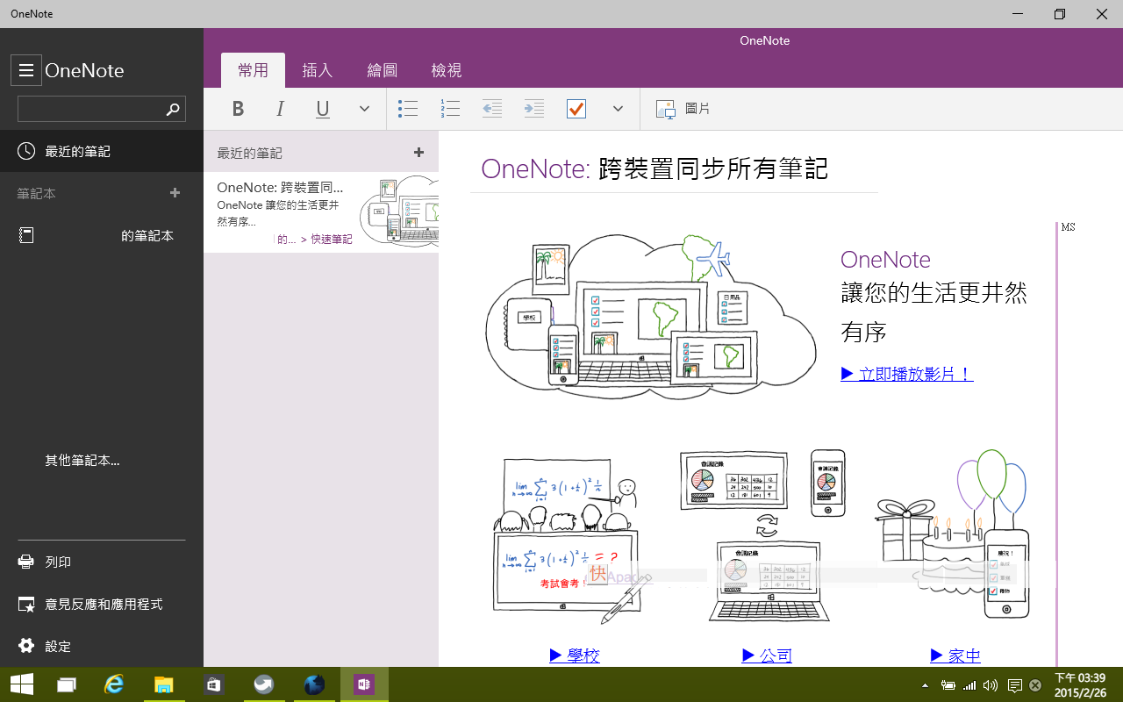Open the volume control in the tray

991,685
